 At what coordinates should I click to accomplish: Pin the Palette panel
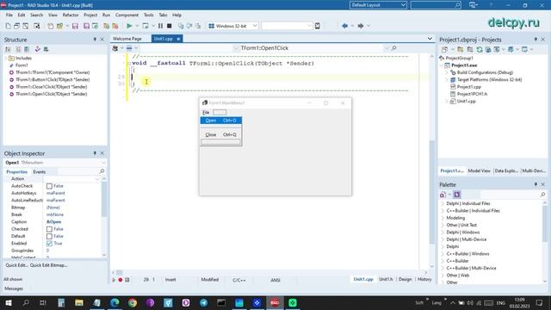tap(536, 184)
